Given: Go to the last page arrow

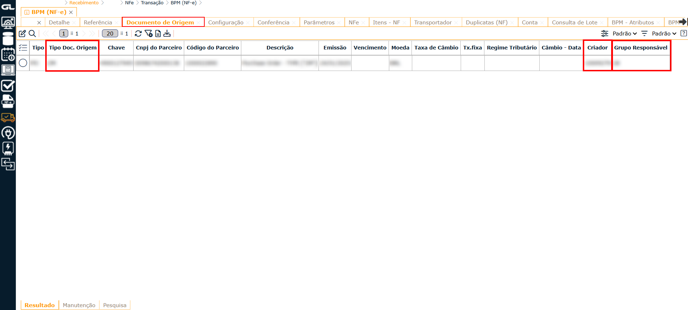Looking at the screenshot, I should [x=92, y=33].
